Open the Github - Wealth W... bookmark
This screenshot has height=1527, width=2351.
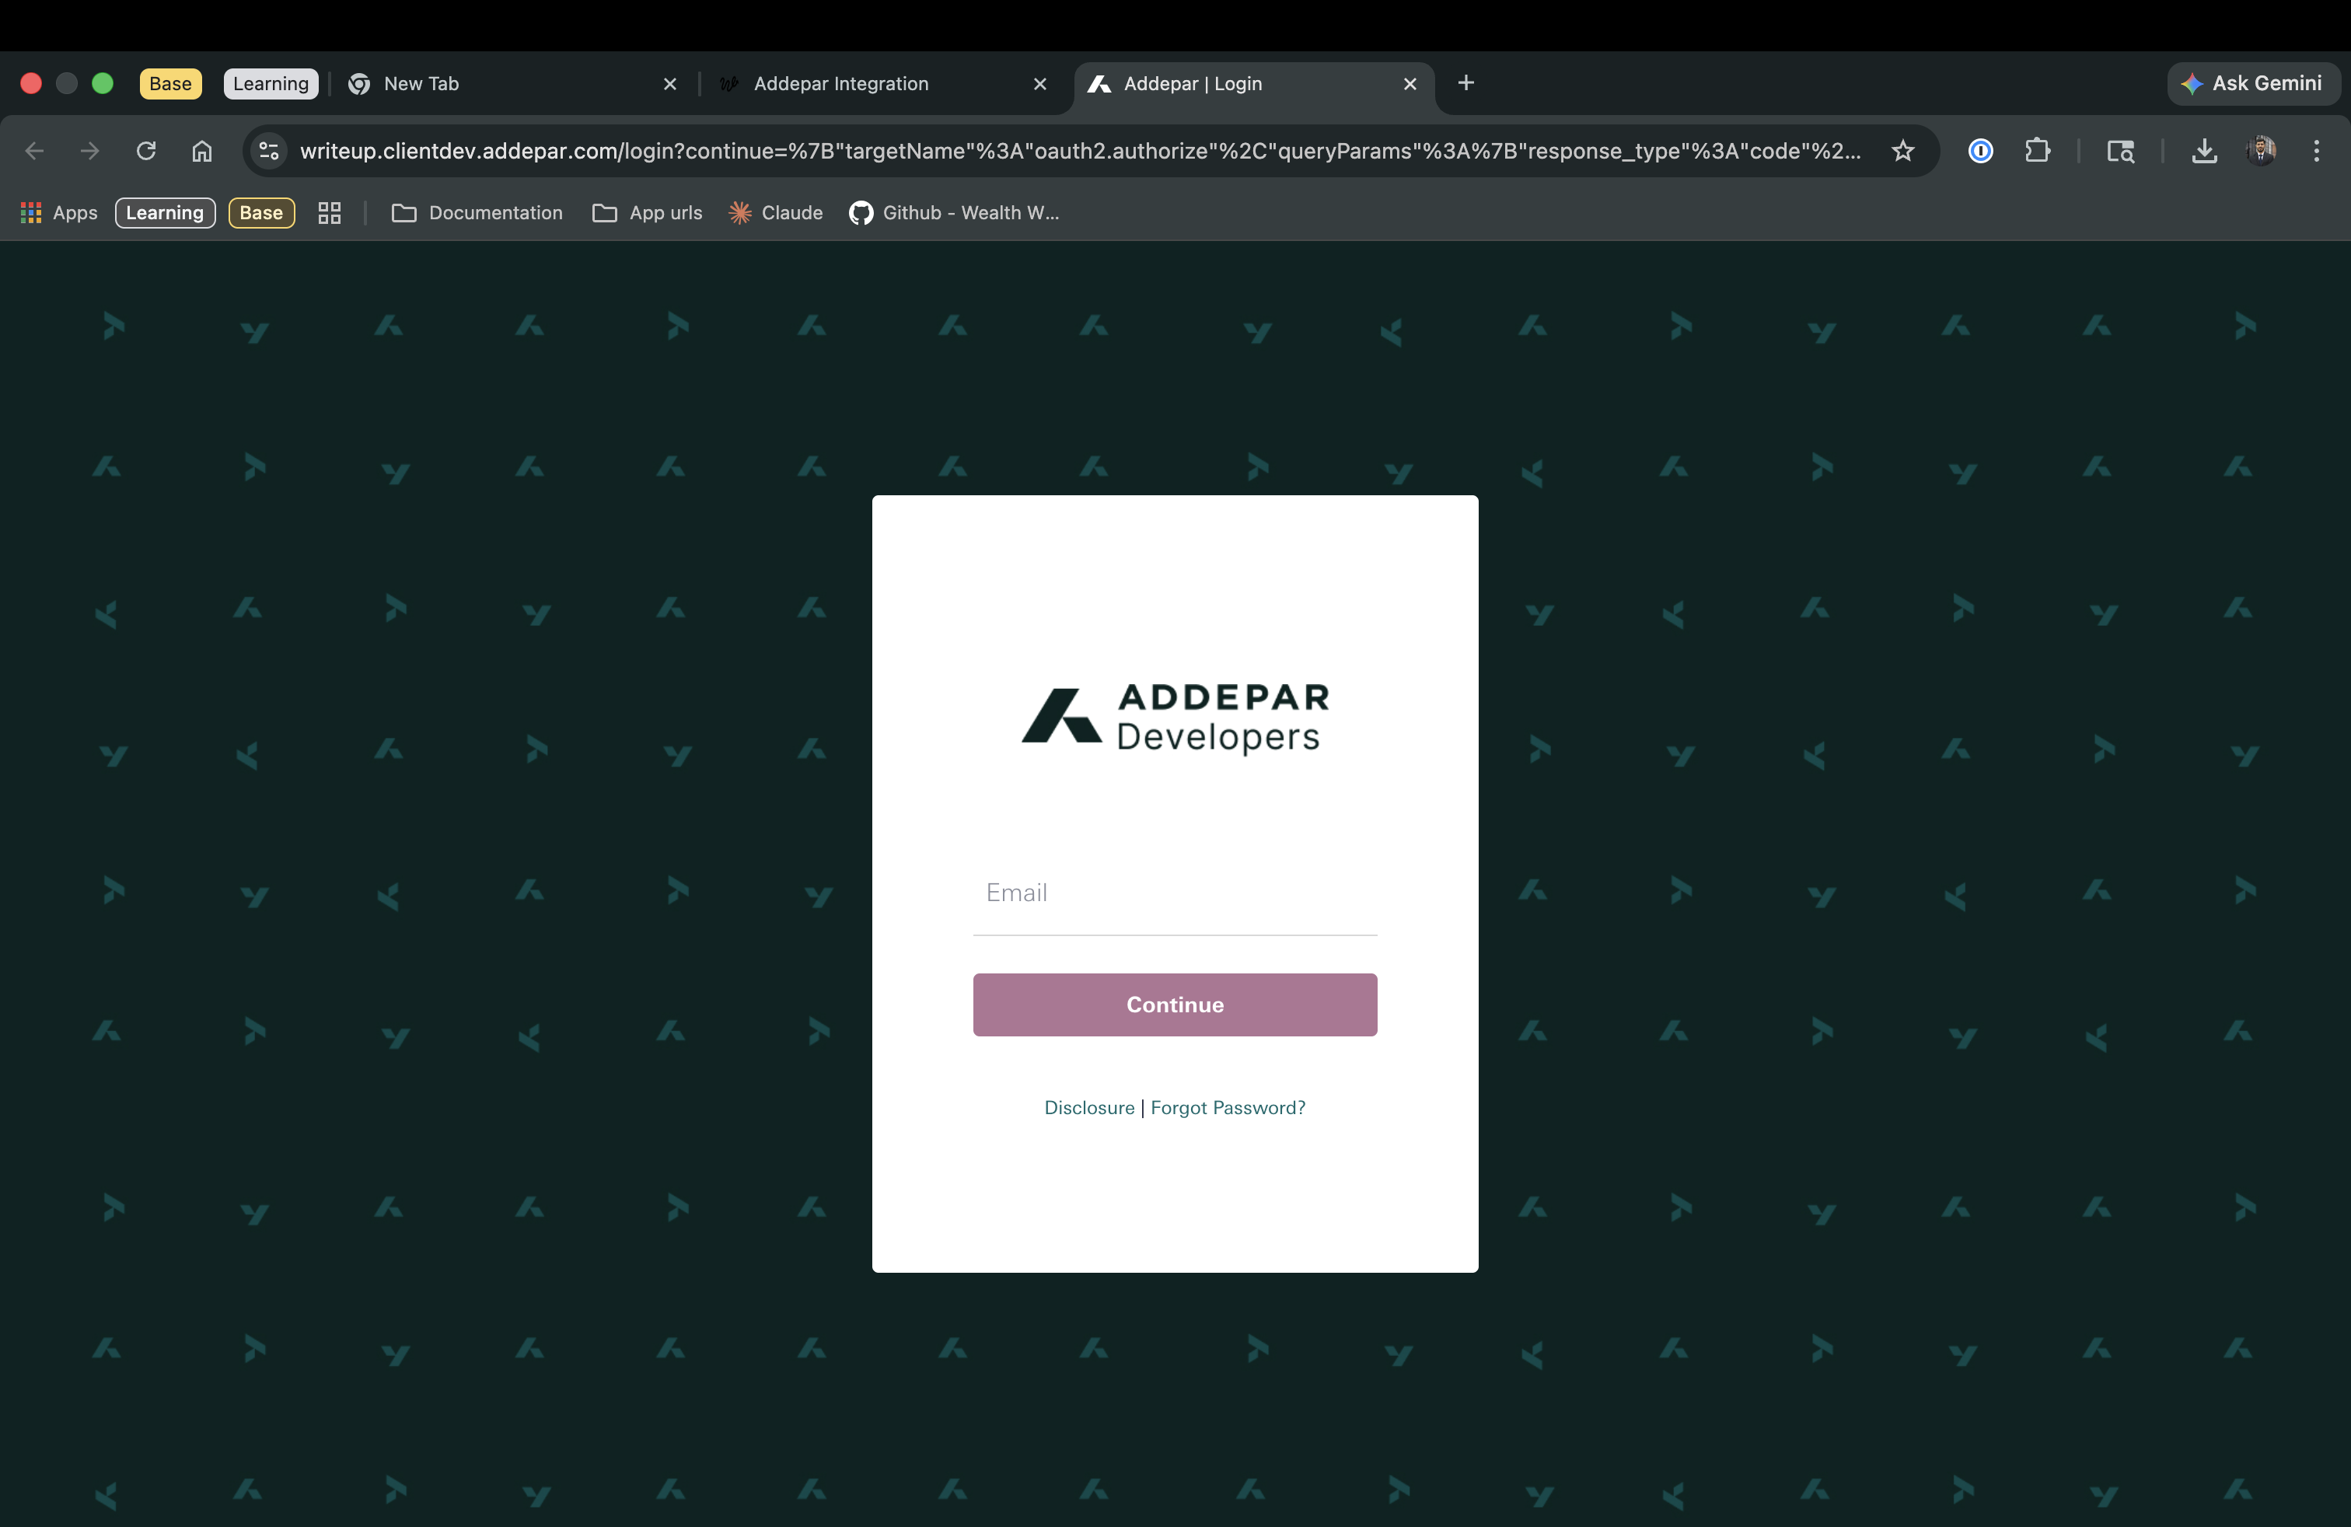[x=953, y=212]
